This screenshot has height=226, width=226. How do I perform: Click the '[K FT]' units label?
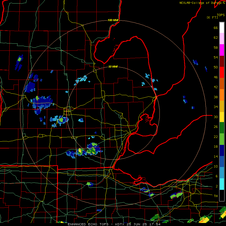coord(212,17)
